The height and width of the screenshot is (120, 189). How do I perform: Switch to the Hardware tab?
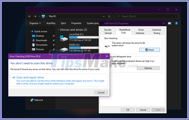[140, 33]
